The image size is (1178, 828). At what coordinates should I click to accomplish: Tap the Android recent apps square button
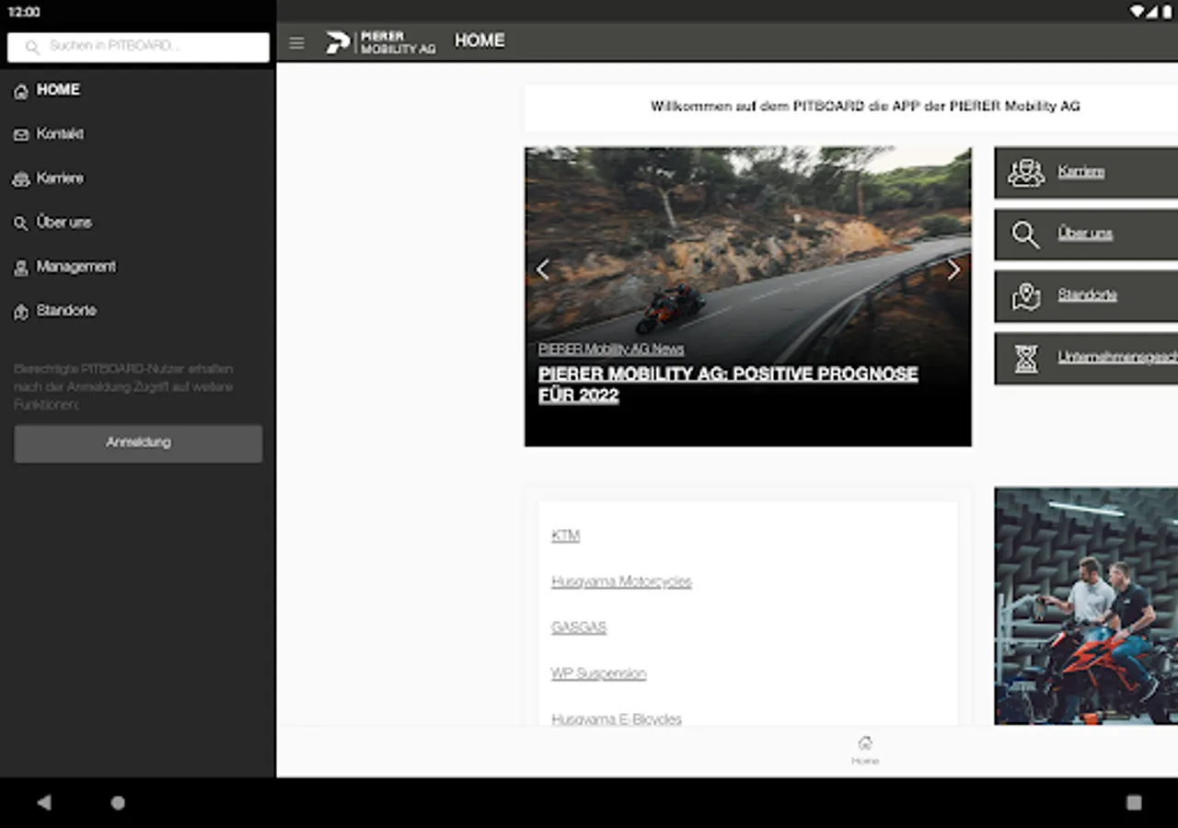(x=1134, y=802)
